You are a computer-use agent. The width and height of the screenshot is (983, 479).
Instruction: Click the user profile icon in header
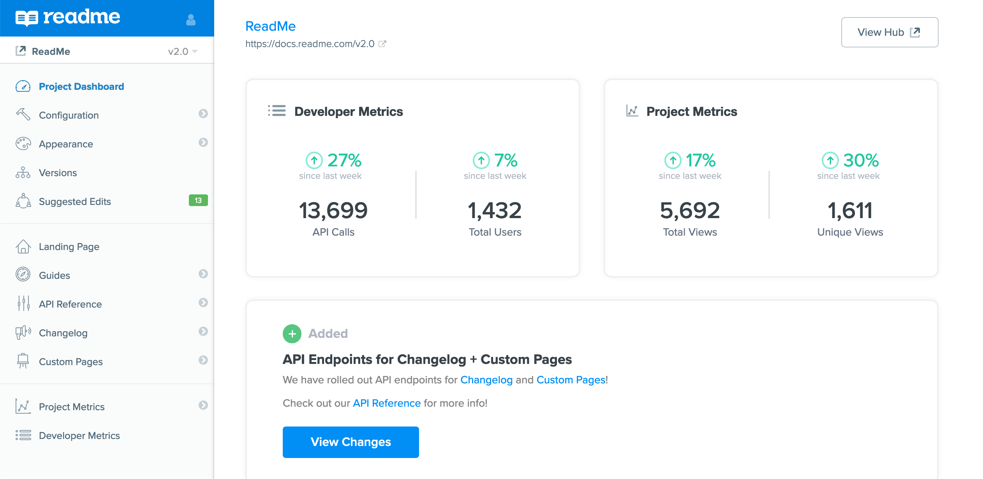click(x=191, y=19)
